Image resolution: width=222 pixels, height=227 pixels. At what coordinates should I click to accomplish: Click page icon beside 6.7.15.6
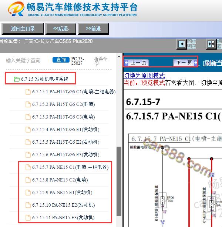(28, 155)
